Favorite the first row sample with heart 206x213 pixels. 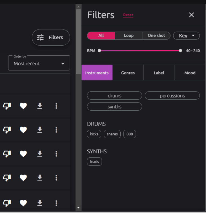23,106
